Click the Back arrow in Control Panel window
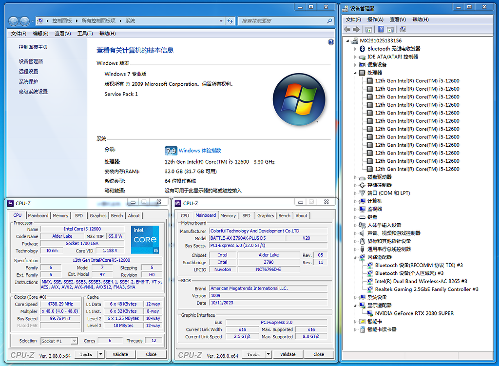The image size is (499, 366). coord(13,21)
